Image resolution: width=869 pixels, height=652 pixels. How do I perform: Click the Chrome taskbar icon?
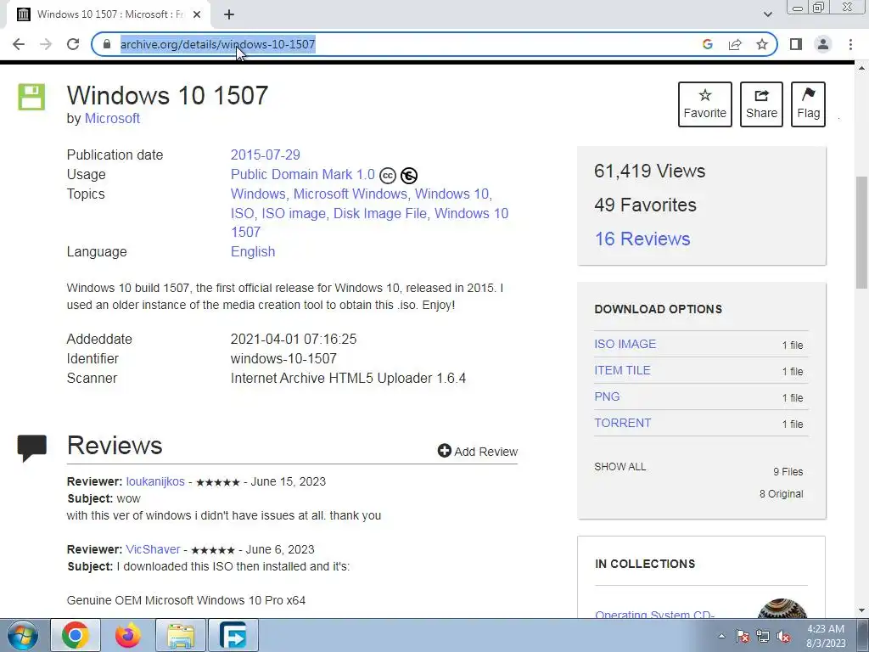pyautogui.click(x=76, y=635)
